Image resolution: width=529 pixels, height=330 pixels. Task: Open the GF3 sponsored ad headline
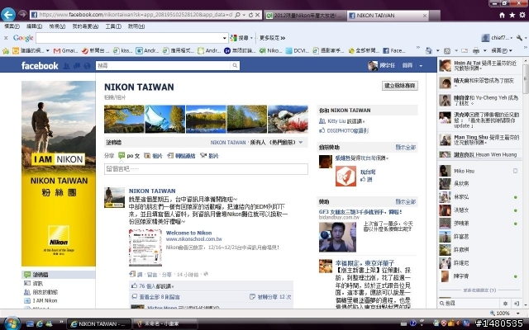coord(360,212)
